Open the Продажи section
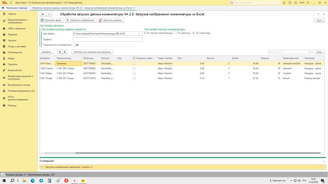Image resolution: width=328 pixels, height=184 pixels. [12, 34]
